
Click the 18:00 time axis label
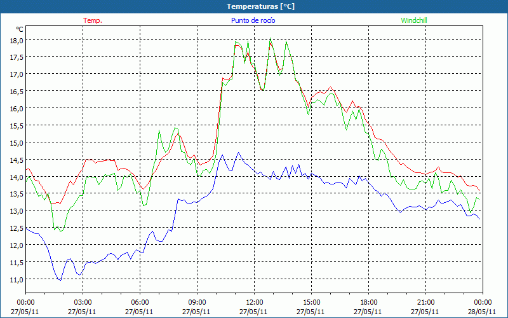click(369, 303)
